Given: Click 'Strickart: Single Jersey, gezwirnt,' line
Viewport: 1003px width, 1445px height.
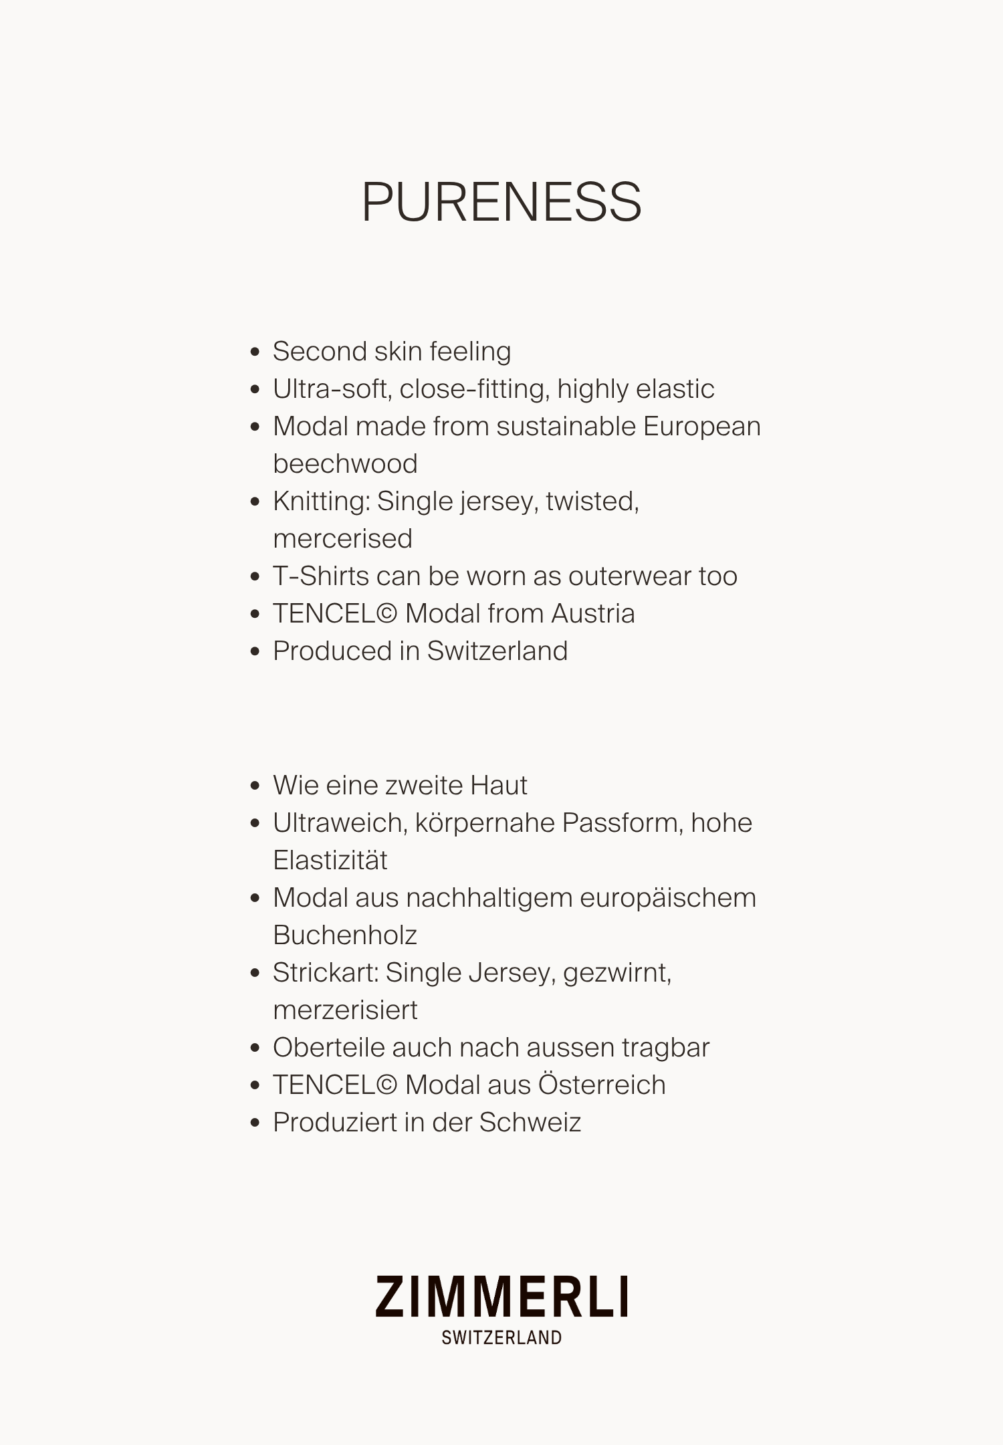Looking at the screenshot, I should [472, 973].
